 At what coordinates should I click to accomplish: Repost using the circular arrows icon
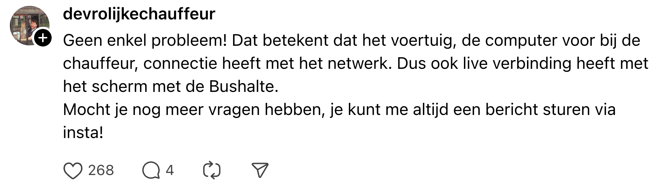pyautogui.click(x=212, y=171)
